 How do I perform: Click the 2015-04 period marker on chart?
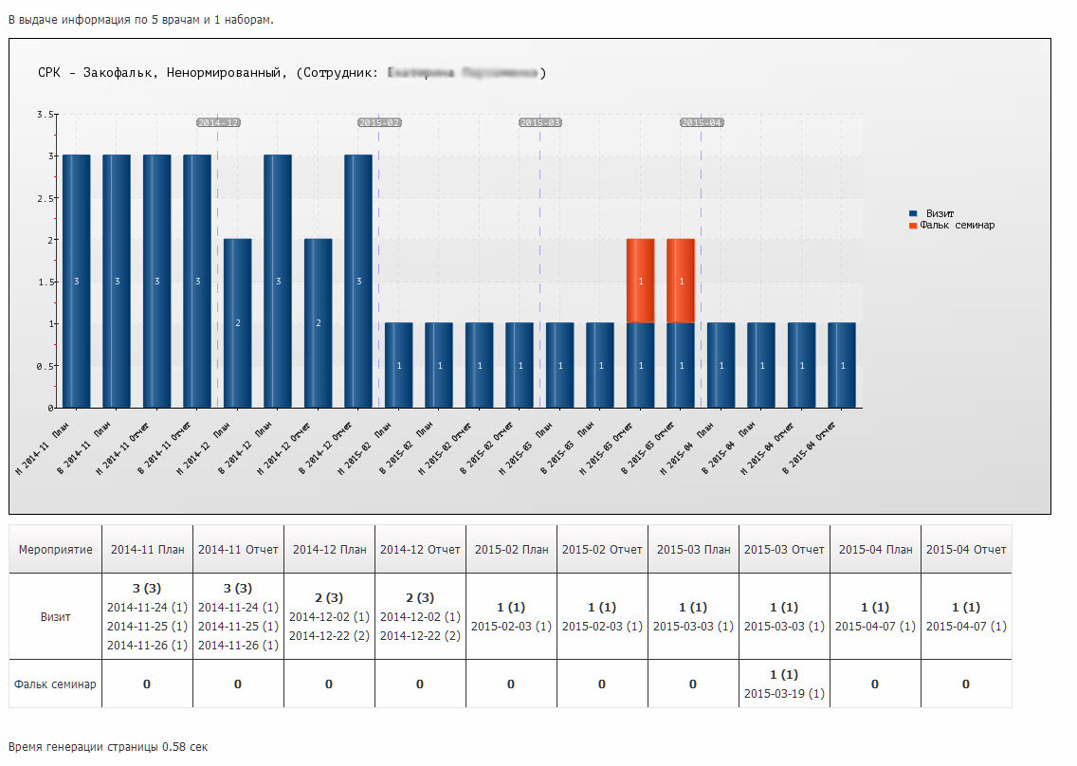click(x=702, y=122)
